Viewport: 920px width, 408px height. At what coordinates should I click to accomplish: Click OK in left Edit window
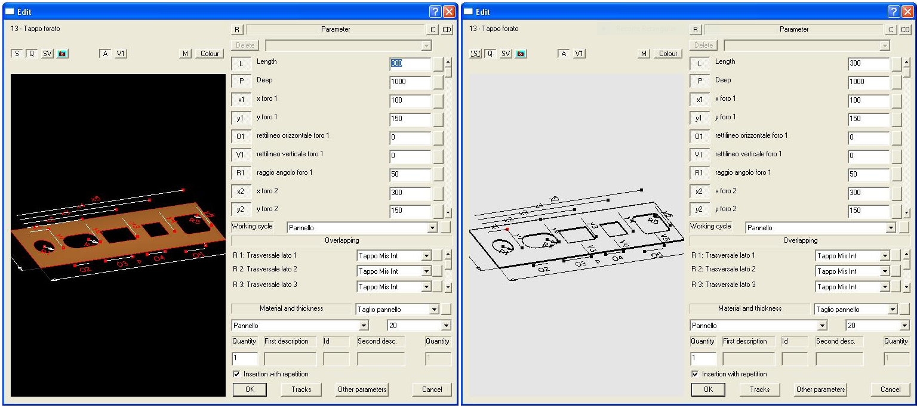[250, 390]
